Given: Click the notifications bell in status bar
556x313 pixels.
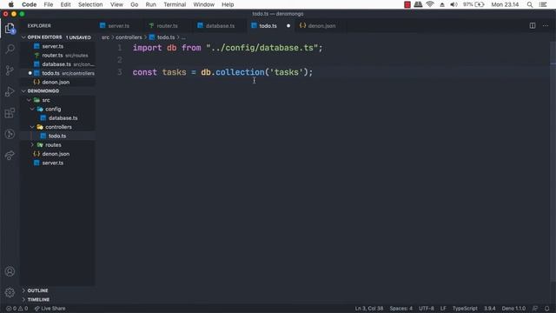Looking at the screenshot, I should pyautogui.click(x=546, y=309).
